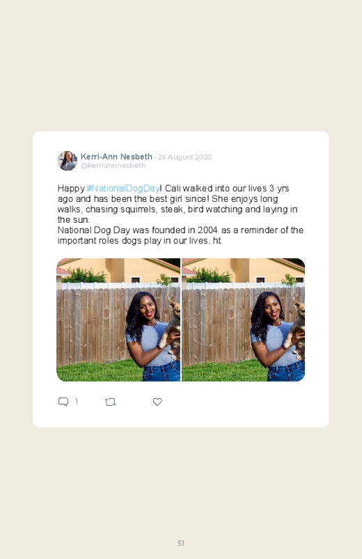Click page number 51 at bottom

(181, 543)
